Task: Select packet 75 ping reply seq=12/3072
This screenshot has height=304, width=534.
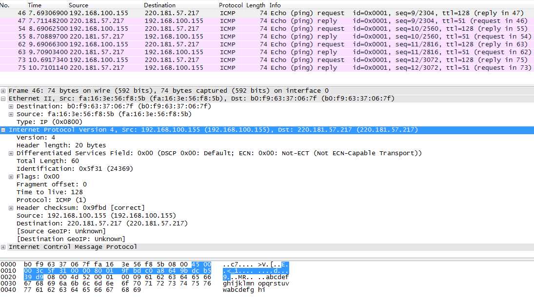Action: click(267, 68)
